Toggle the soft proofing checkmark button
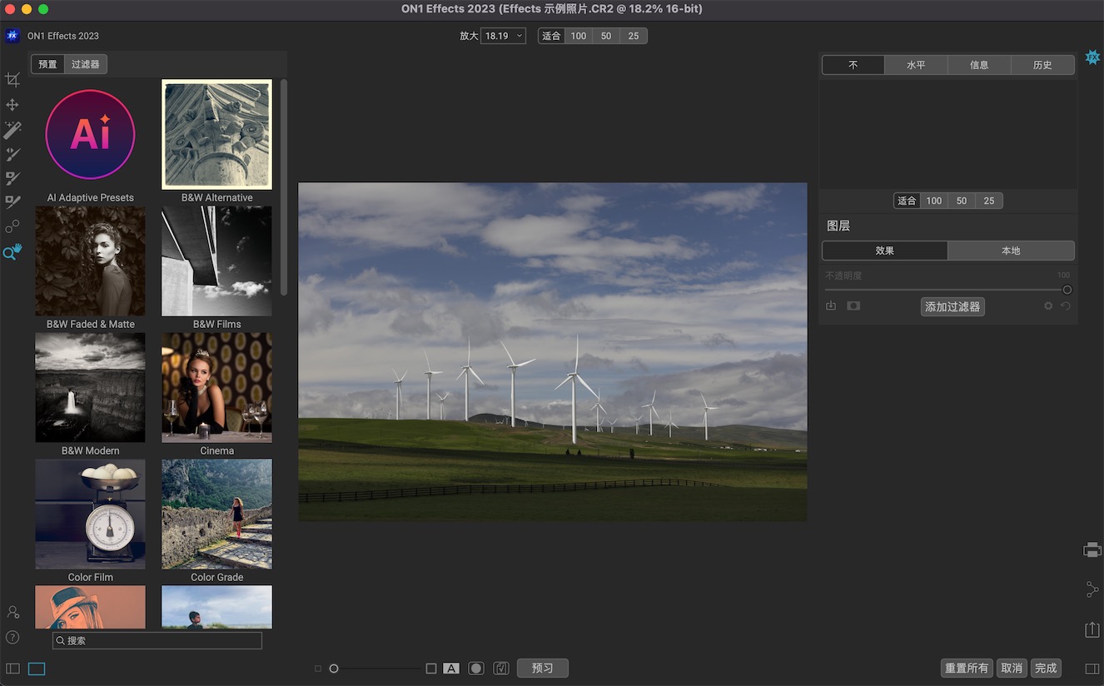 click(x=501, y=669)
